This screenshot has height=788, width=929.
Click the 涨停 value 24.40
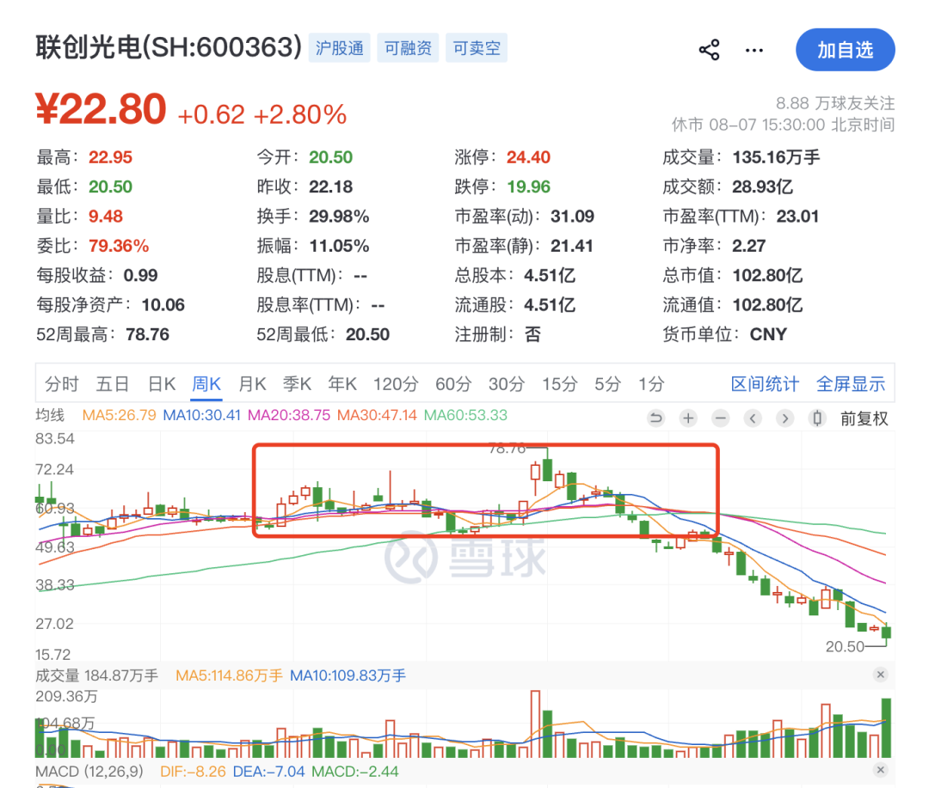click(x=528, y=157)
